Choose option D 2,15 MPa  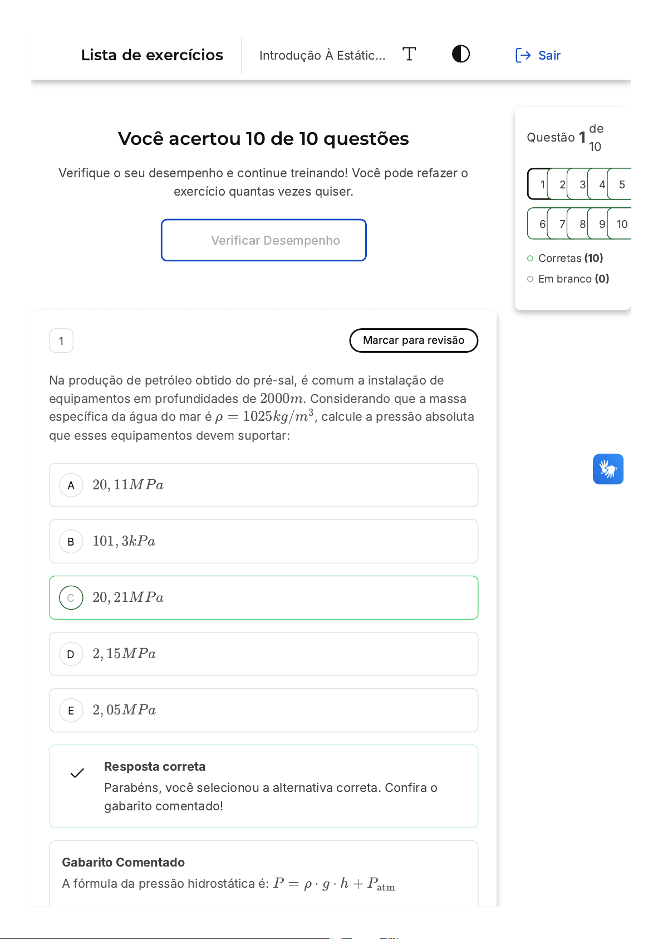pyautogui.click(x=263, y=654)
